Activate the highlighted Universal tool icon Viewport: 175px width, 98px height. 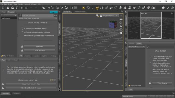[x=97, y=8]
